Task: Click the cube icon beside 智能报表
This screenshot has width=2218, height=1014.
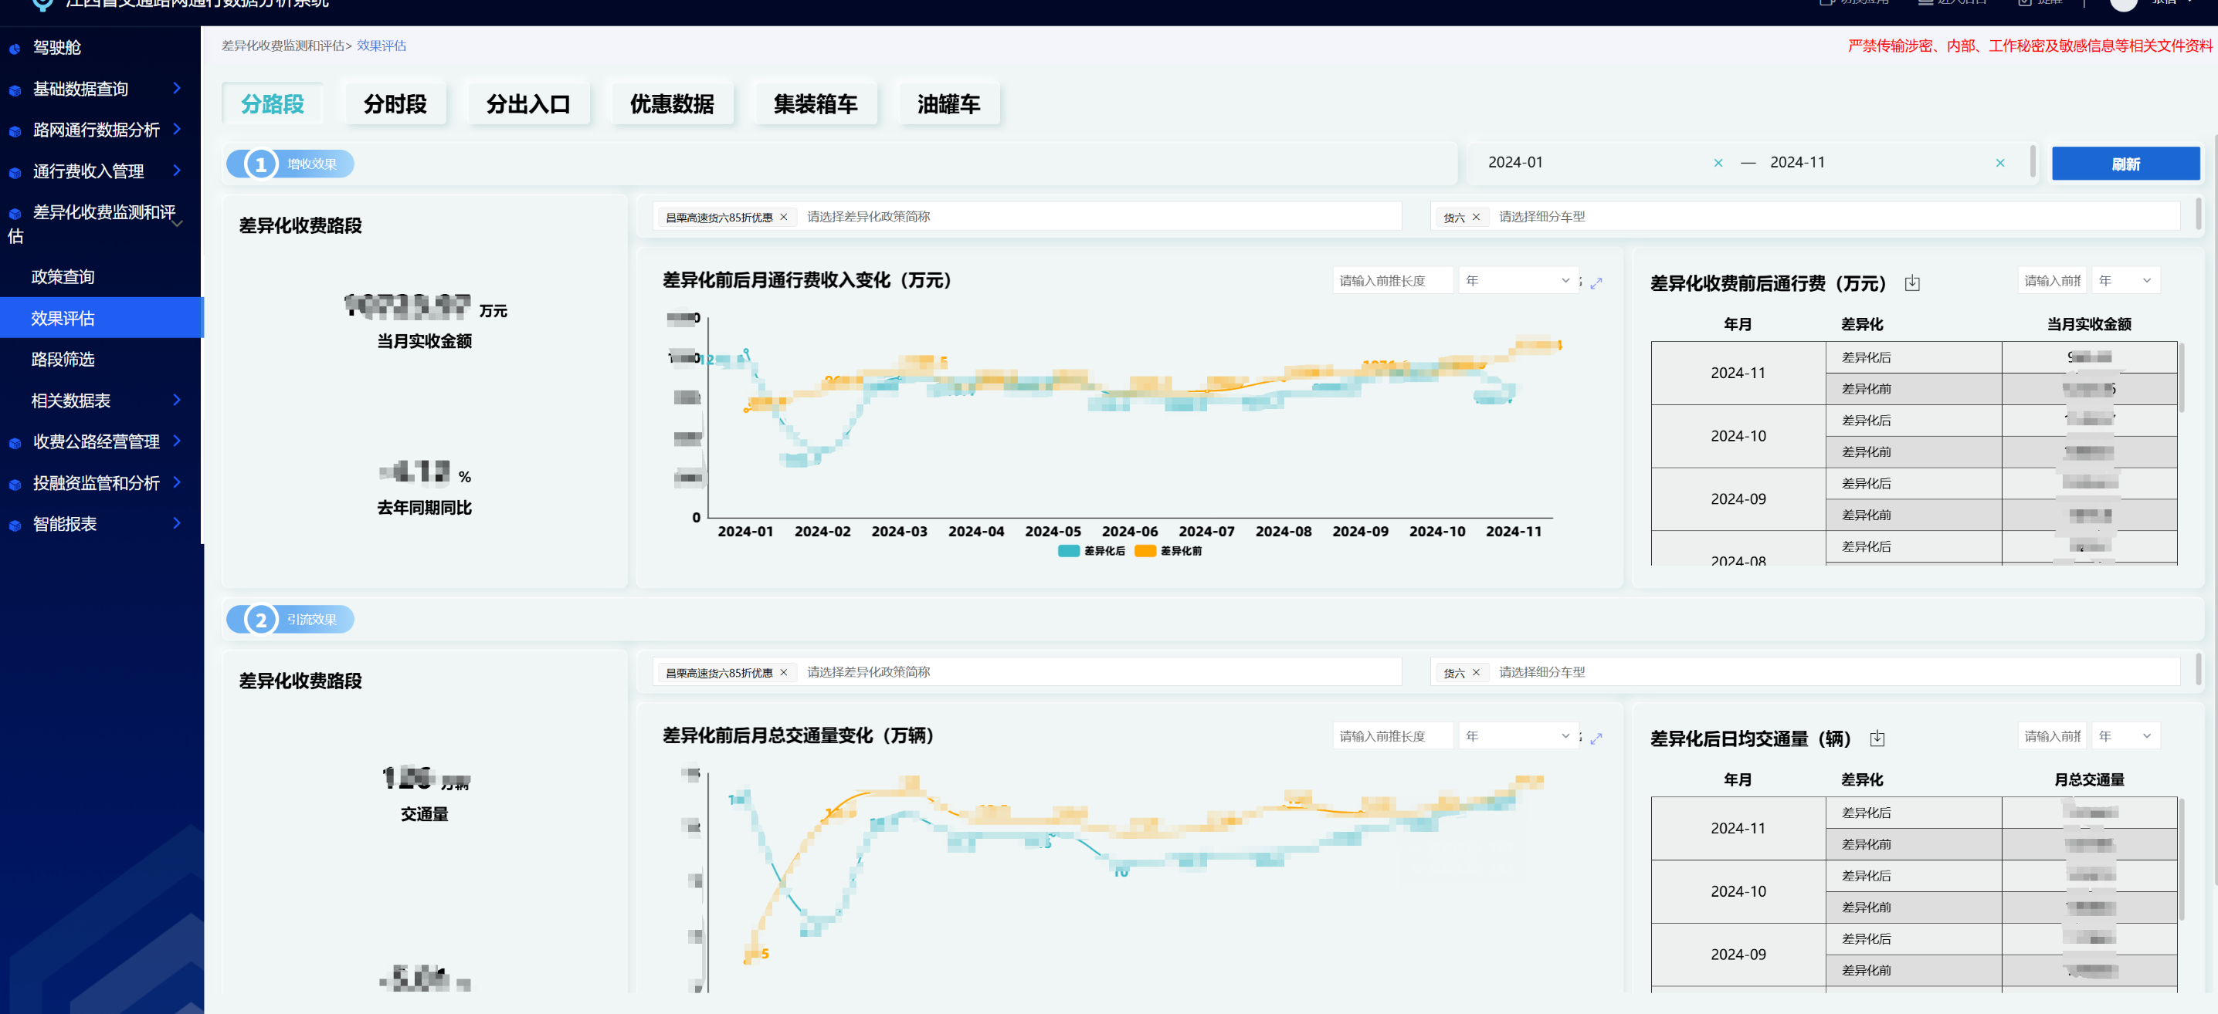Action: 15,526
